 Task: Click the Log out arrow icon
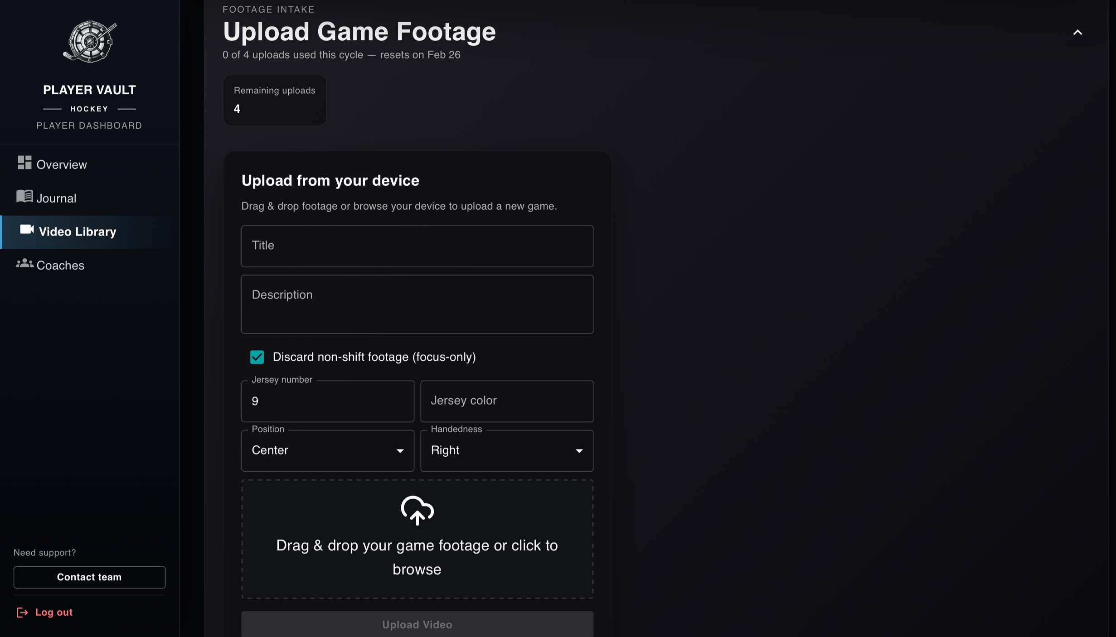(22, 613)
